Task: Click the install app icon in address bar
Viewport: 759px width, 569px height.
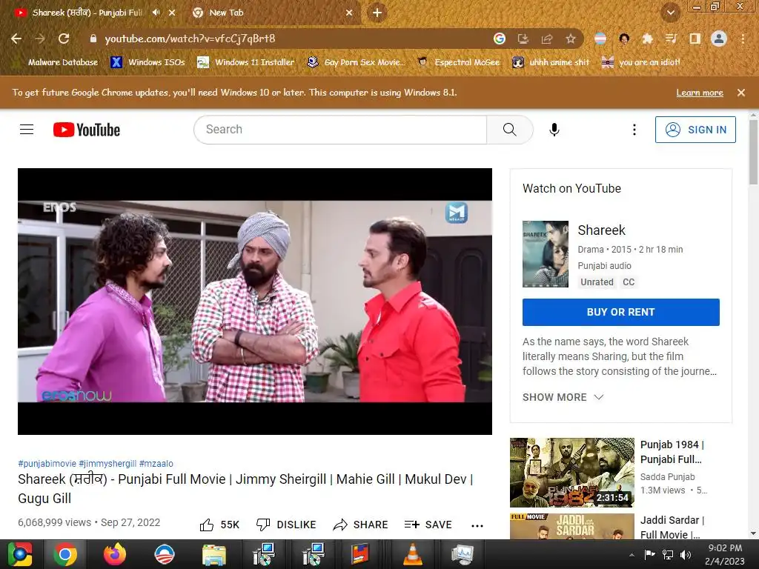Action: coord(523,39)
